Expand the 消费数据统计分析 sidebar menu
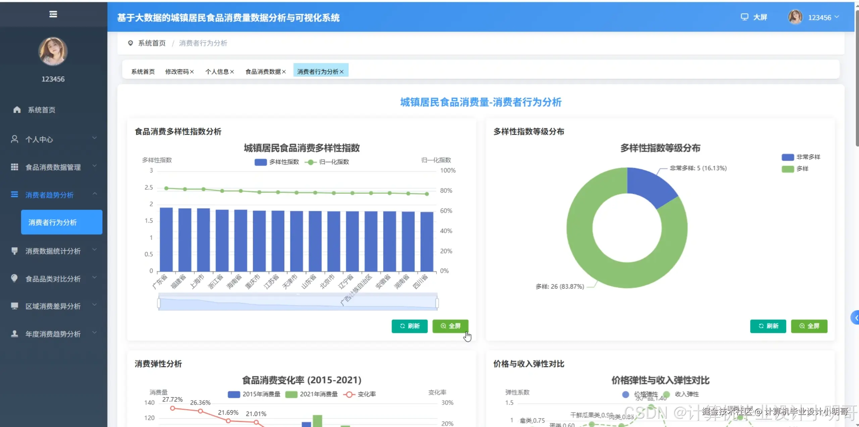Viewport: 859px width, 427px height. click(x=53, y=251)
